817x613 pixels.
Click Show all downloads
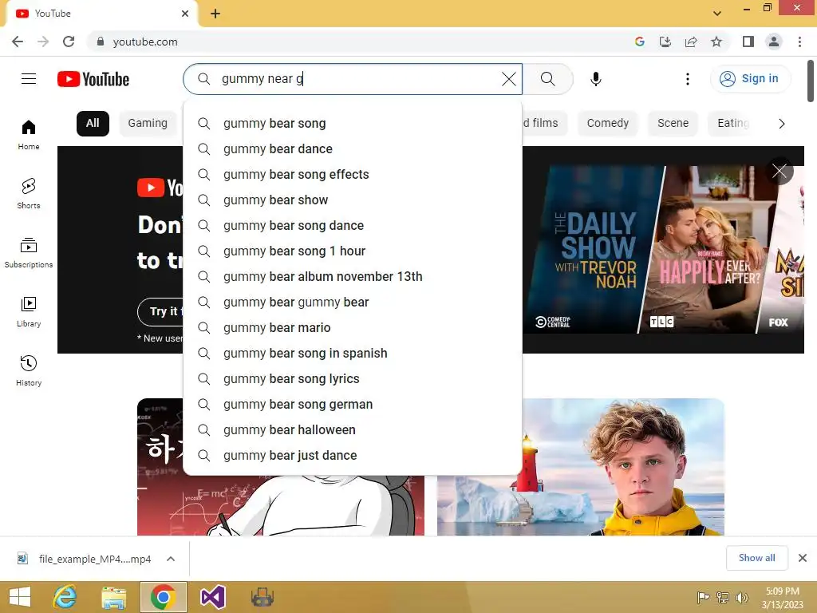756,558
